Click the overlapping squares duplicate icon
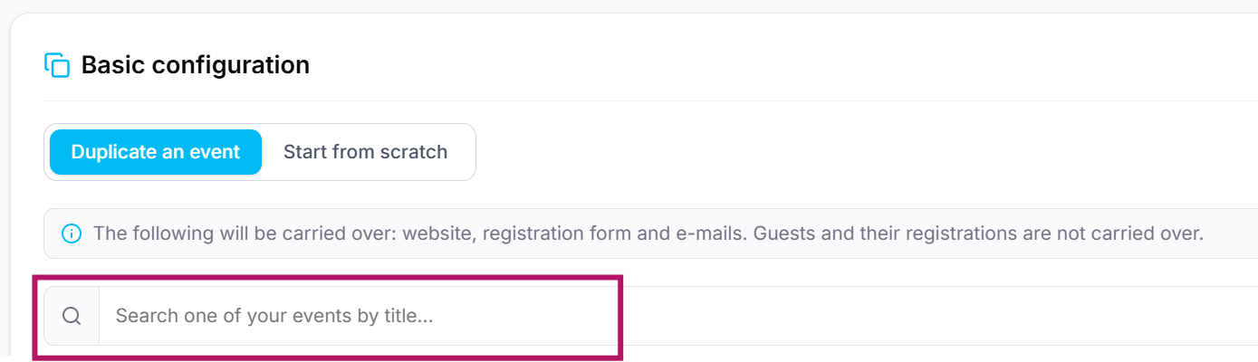 point(57,65)
